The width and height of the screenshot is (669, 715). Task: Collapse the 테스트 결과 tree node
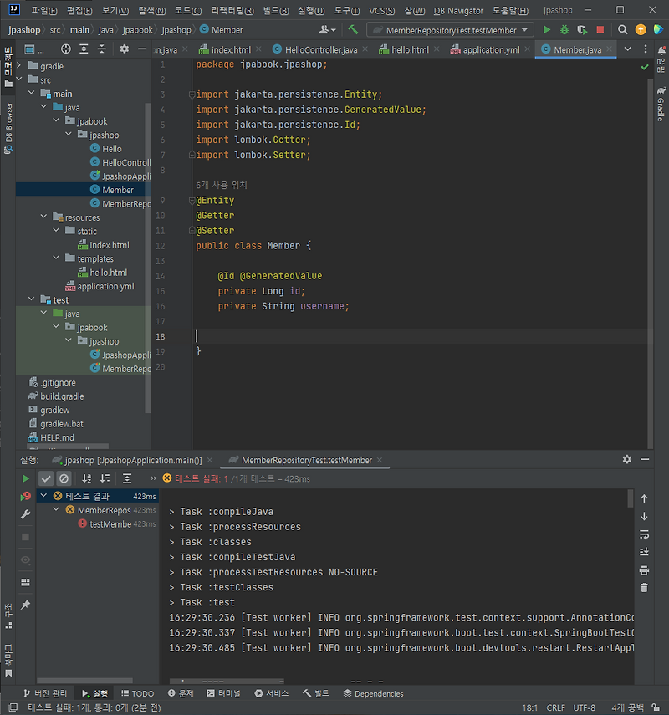click(x=43, y=495)
